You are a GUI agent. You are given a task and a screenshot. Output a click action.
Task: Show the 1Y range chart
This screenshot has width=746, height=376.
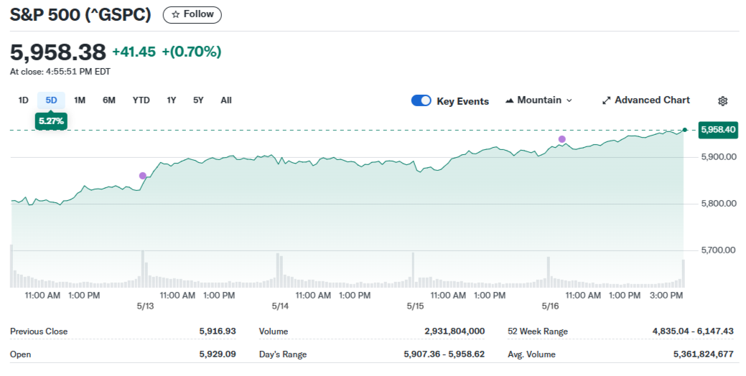pyautogui.click(x=172, y=100)
